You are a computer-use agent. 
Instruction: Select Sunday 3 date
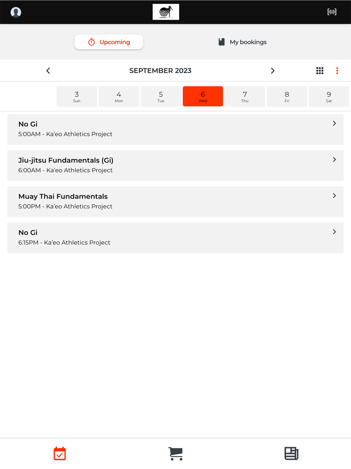pyautogui.click(x=77, y=96)
